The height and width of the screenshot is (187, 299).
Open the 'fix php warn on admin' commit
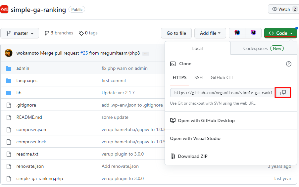click(125, 68)
